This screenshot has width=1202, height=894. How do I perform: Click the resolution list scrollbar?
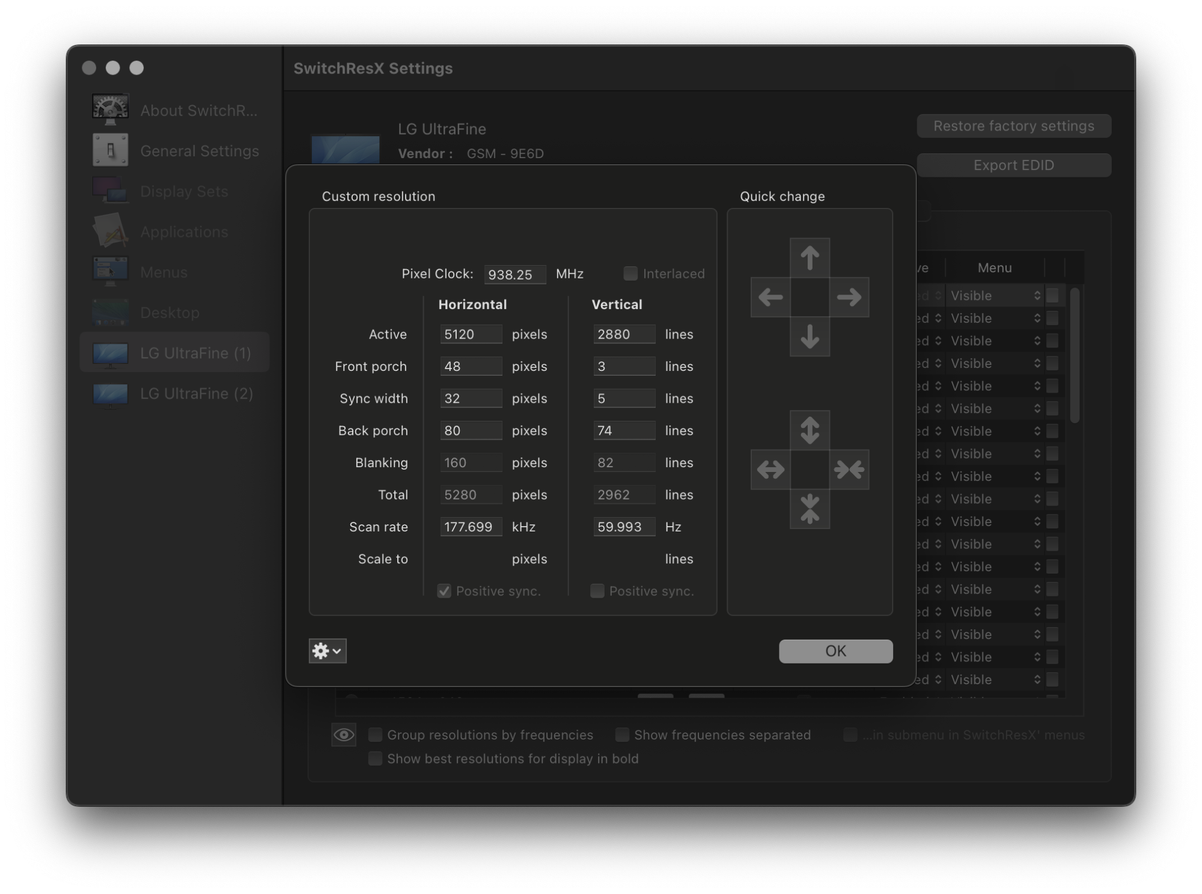[1075, 356]
